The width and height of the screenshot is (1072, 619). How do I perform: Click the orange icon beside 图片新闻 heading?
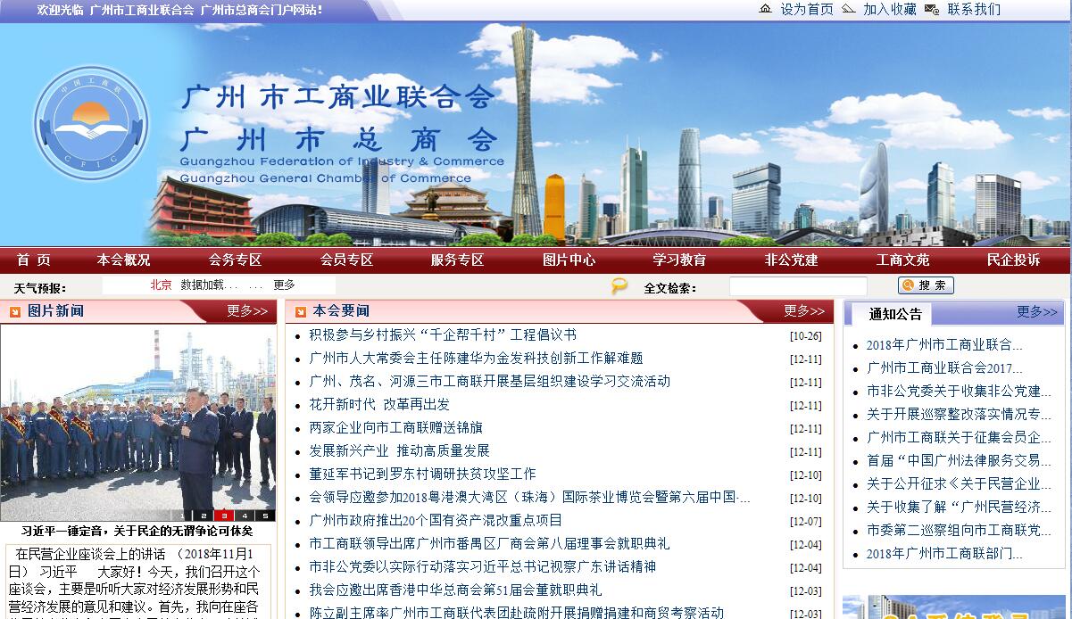pyautogui.click(x=15, y=311)
